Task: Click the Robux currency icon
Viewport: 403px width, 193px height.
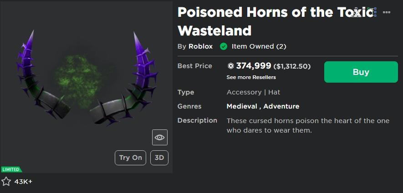Action: tap(230, 66)
